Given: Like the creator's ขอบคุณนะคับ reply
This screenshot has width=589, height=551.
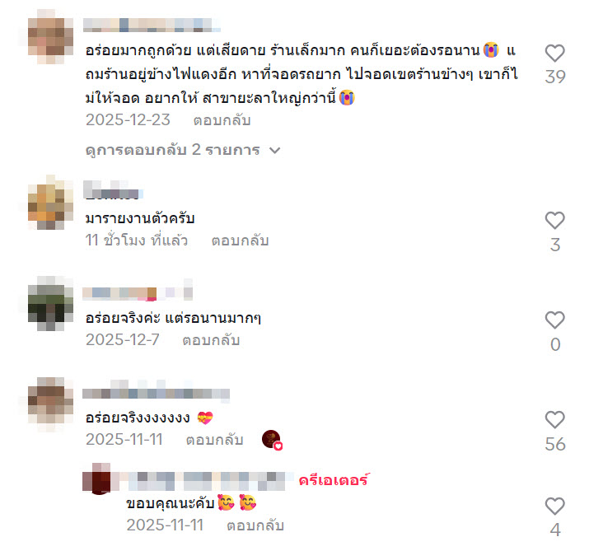Looking at the screenshot, I should click(x=555, y=506).
